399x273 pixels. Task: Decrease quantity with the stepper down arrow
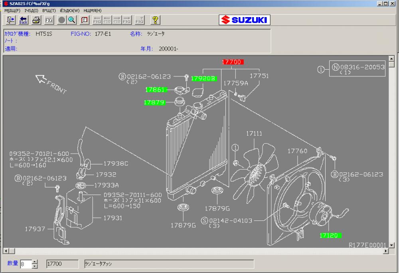coord(35,266)
